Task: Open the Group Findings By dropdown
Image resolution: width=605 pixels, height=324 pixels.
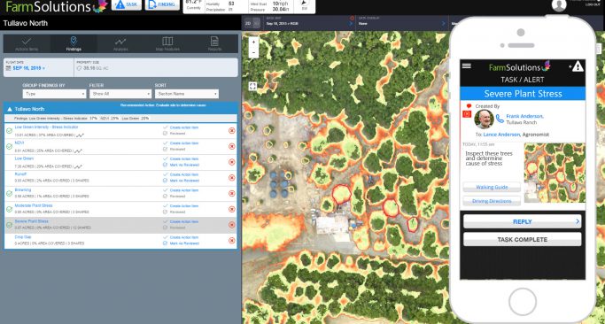Action: point(54,94)
